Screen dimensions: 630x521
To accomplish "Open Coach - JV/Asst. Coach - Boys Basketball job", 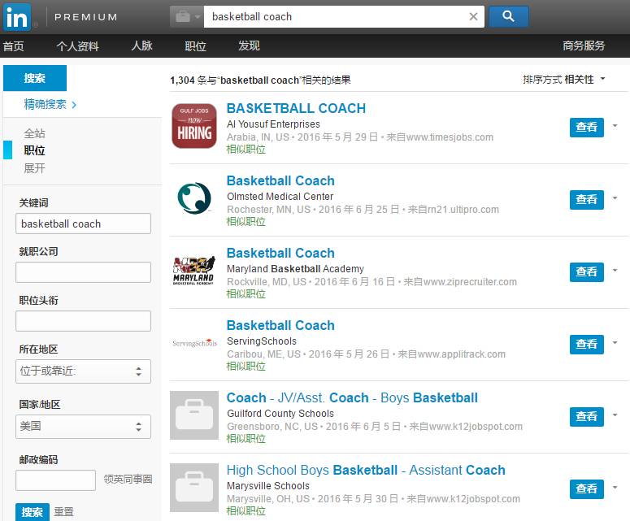I will coord(352,397).
